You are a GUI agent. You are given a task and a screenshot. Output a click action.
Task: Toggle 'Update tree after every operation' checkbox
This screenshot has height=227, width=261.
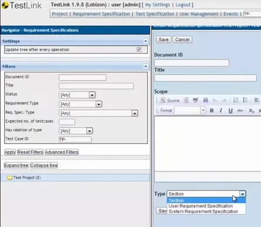pos(139,49)
